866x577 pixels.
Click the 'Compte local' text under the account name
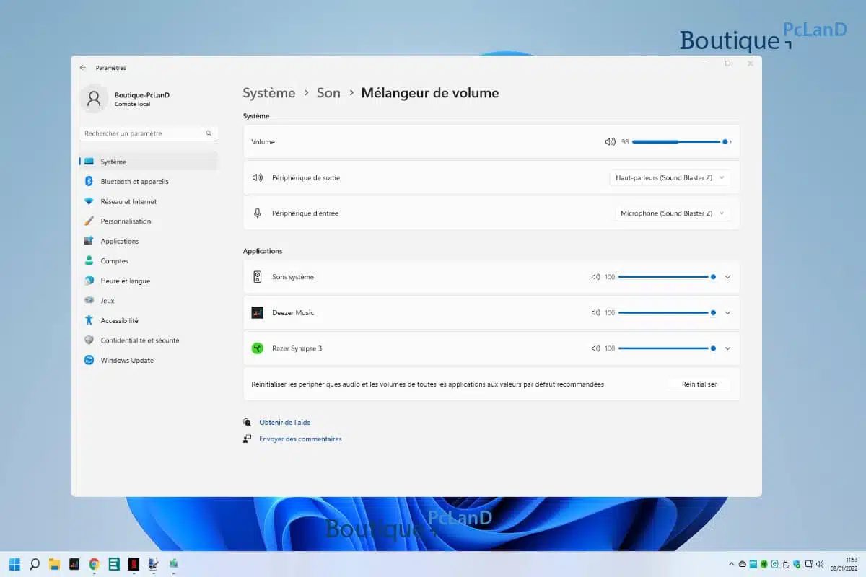[132, 104]
